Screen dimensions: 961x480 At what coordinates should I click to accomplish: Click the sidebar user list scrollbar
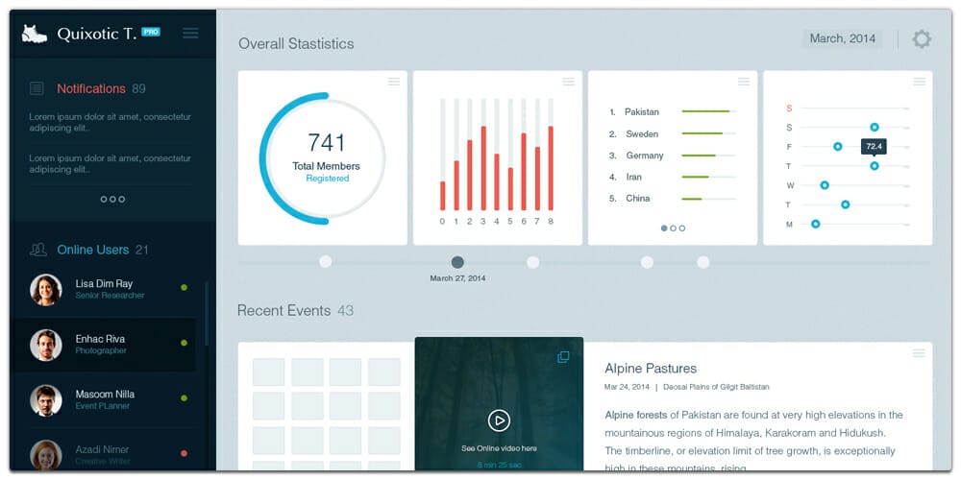(x=207, y=314)
